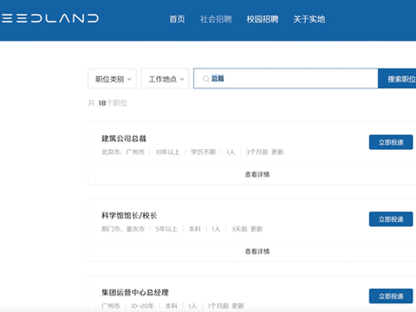
Task: Expand the 工作地点 dropdown
Action: [165, 79]
